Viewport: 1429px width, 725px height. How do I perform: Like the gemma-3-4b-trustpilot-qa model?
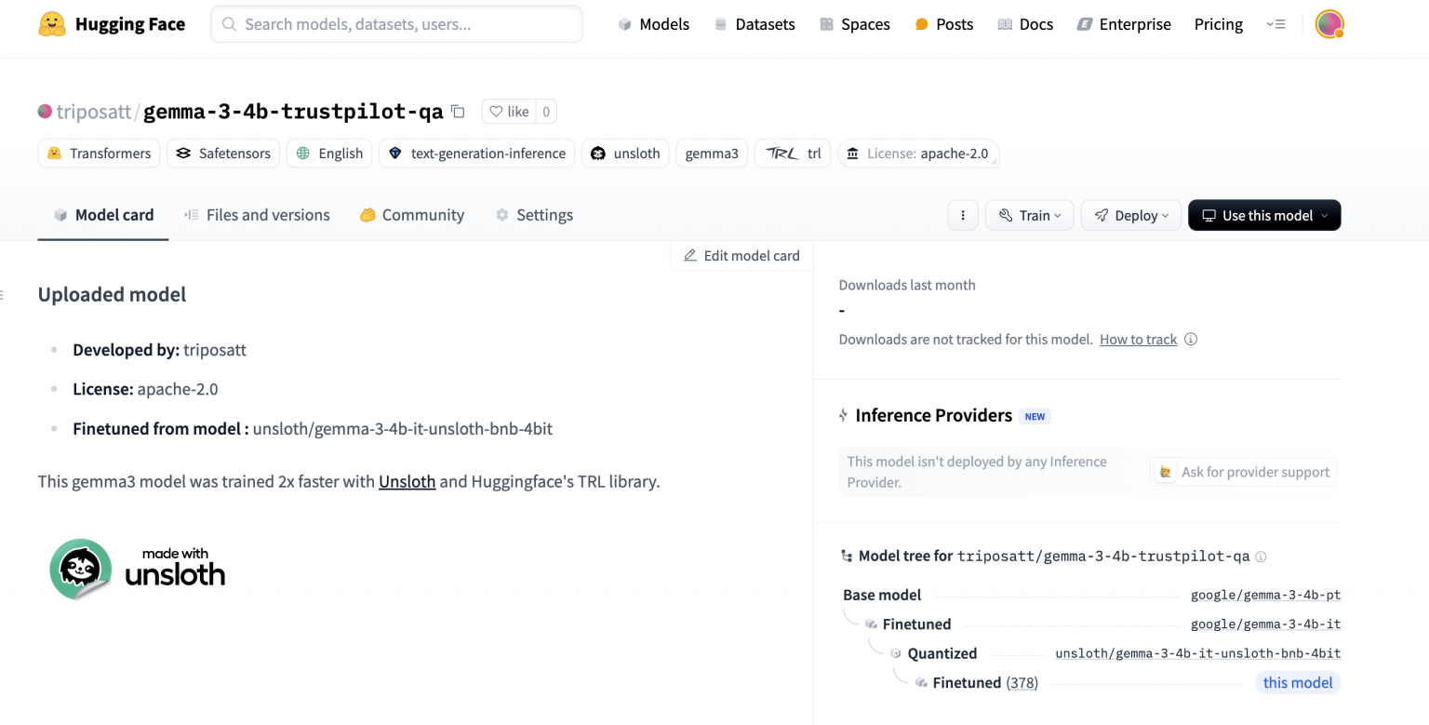[x=508, y=111]
